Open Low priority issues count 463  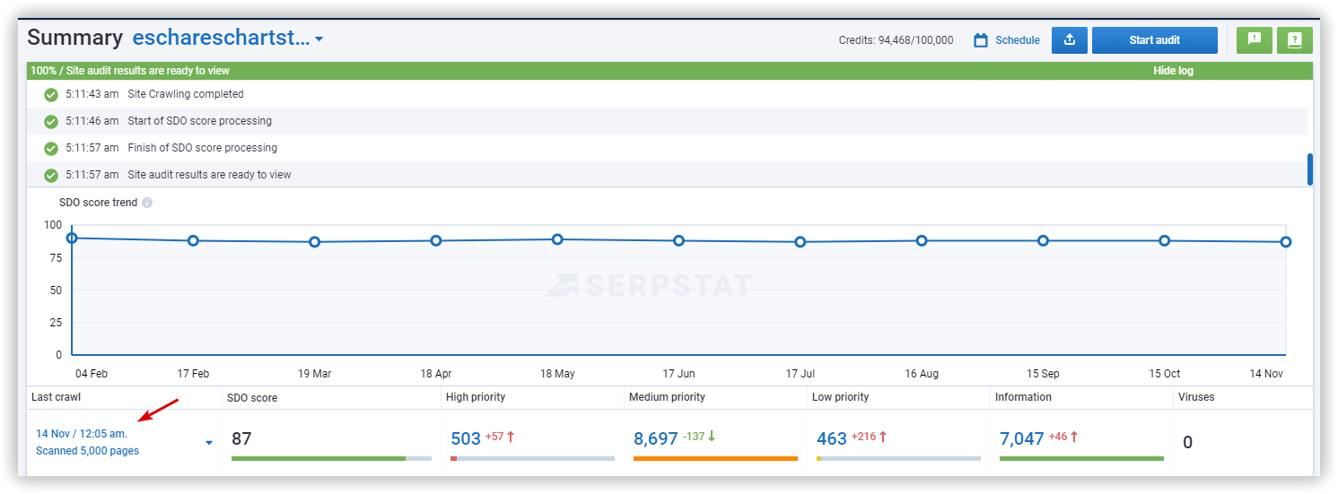coord(831,438)
